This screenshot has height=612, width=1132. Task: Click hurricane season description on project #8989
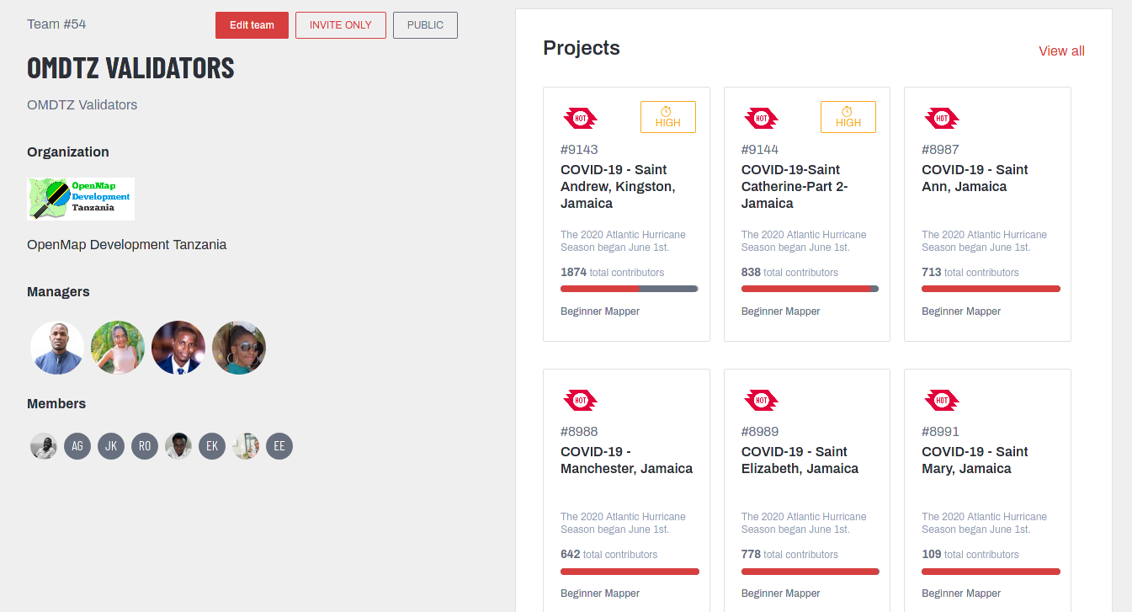(x=804, y=523)
